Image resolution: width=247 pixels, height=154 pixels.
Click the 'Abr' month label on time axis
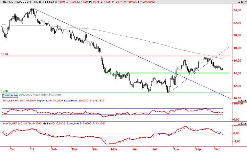click(x=95, y=149)
